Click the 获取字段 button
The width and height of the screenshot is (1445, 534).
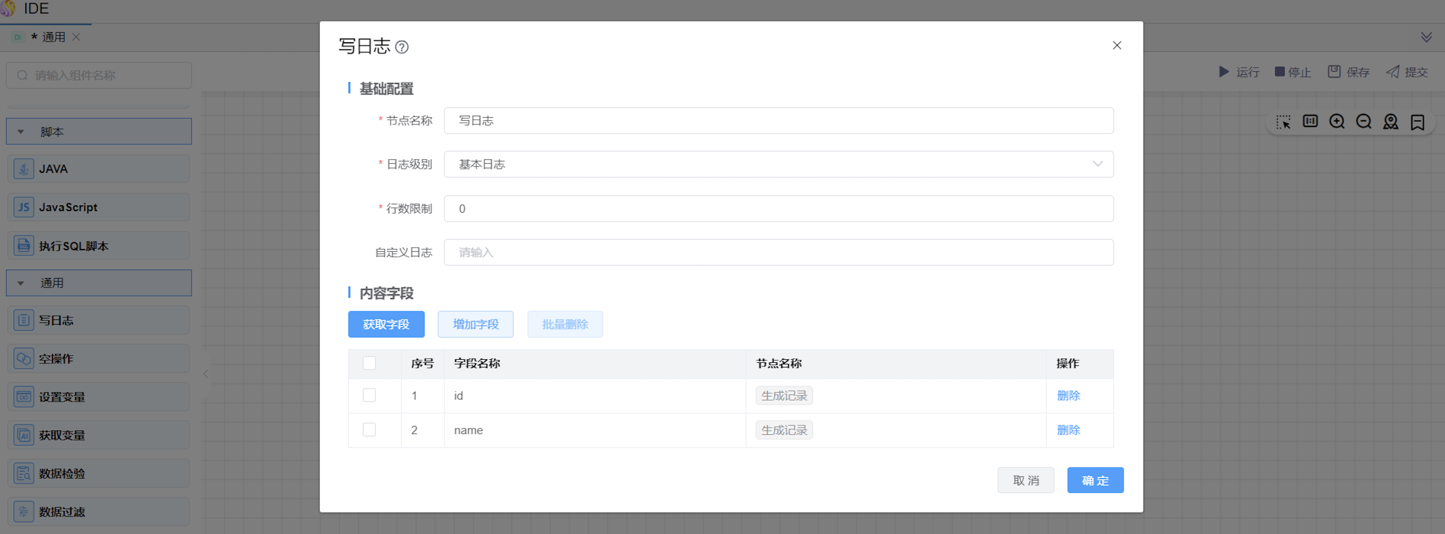(386, 324)
